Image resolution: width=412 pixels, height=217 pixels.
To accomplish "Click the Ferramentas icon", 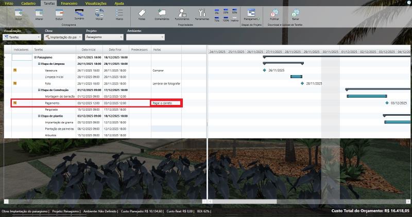I will tap(202, 14).
